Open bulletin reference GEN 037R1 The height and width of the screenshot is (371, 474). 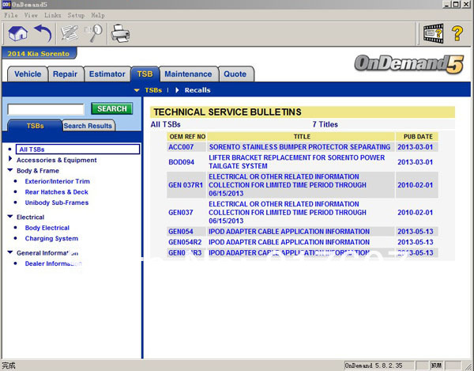coord(186,185)
